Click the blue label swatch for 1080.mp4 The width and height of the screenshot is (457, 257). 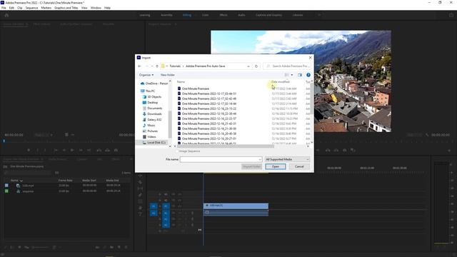[6, 186]
